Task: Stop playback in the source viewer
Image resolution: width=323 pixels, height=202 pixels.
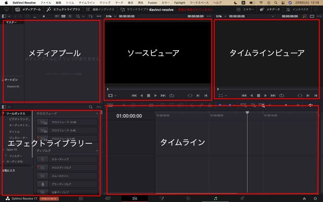Action: click(149, 96)
